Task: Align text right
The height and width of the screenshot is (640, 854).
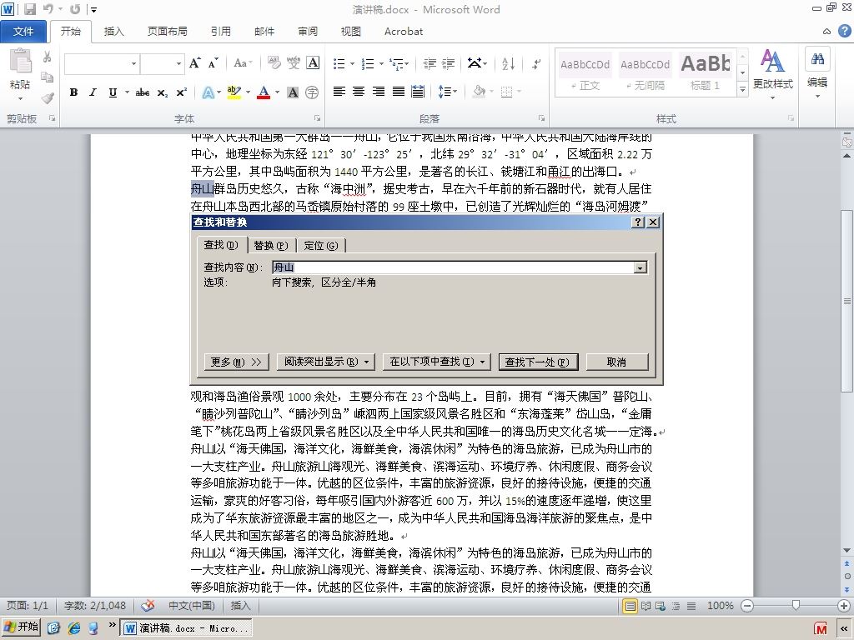Action: (x=379, y=92)
